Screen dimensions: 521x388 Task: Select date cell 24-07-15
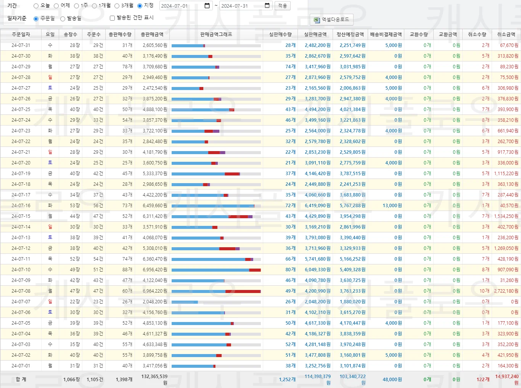click(21, 216)
